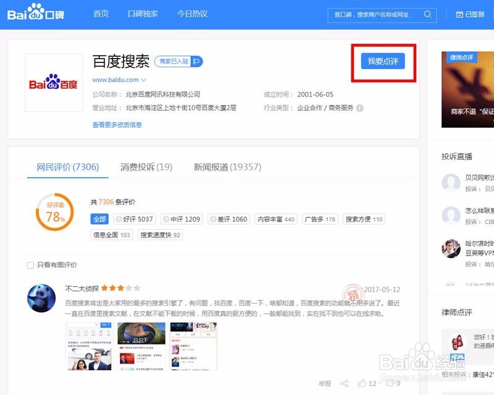Tick the 只看有图评价 checkbox
Viewport: 494px width, 395px height.
(x=30, y=265)
